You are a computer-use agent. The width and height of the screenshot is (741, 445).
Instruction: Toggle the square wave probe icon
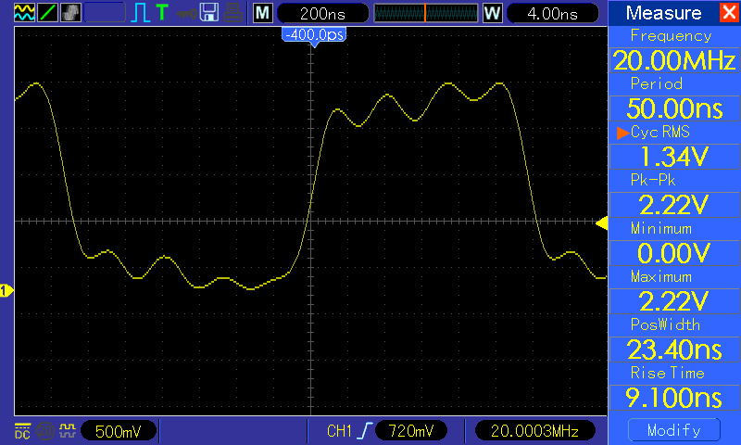(68, 430)
